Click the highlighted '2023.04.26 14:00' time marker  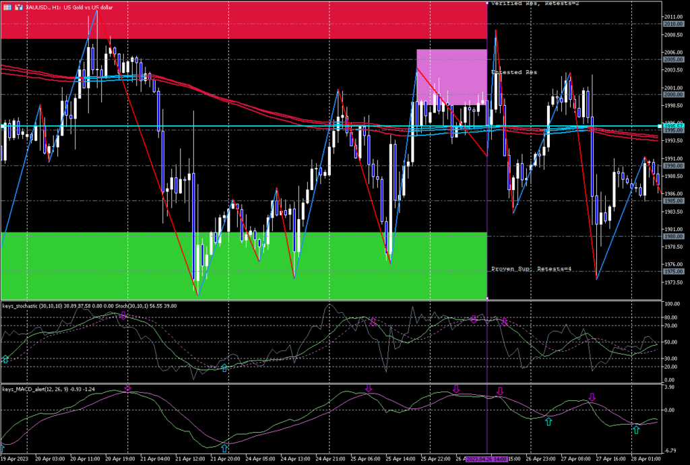(487, 460)
